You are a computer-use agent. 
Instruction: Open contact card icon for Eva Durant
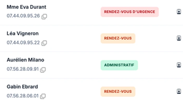click(179, 12)
